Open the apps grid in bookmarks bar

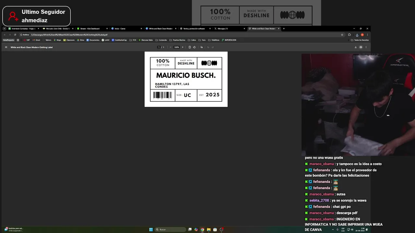click(x=18, y=40)
